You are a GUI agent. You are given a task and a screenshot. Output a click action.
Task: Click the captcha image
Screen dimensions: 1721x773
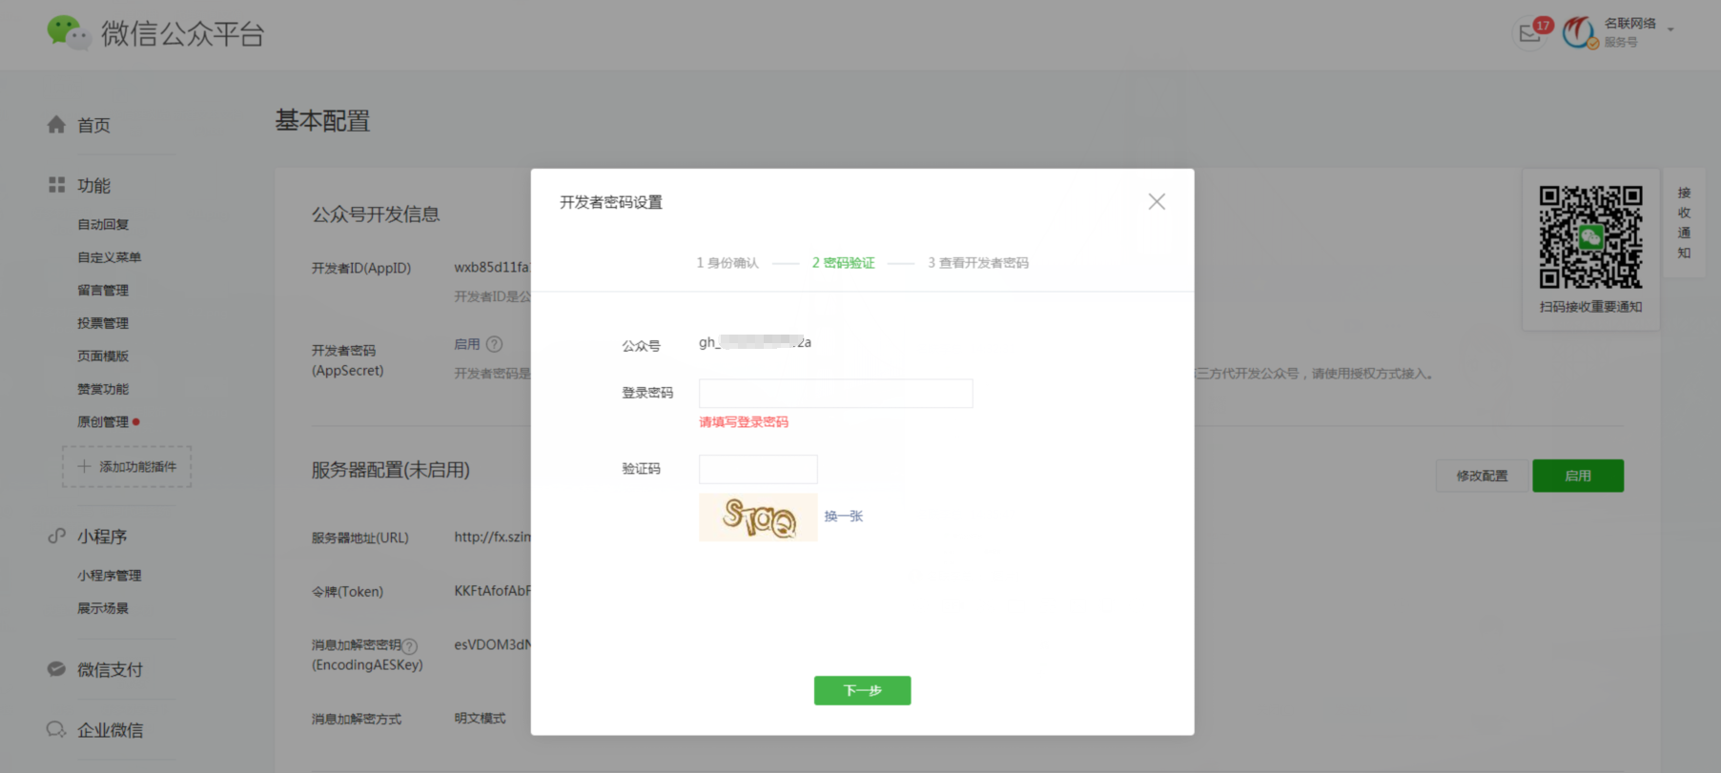[x=758, y=518]
